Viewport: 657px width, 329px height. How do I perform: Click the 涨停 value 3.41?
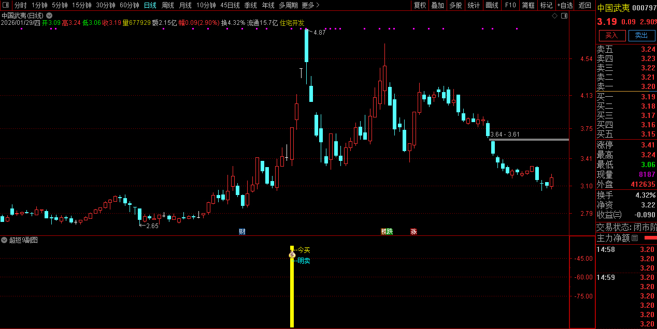pos(648,145)
